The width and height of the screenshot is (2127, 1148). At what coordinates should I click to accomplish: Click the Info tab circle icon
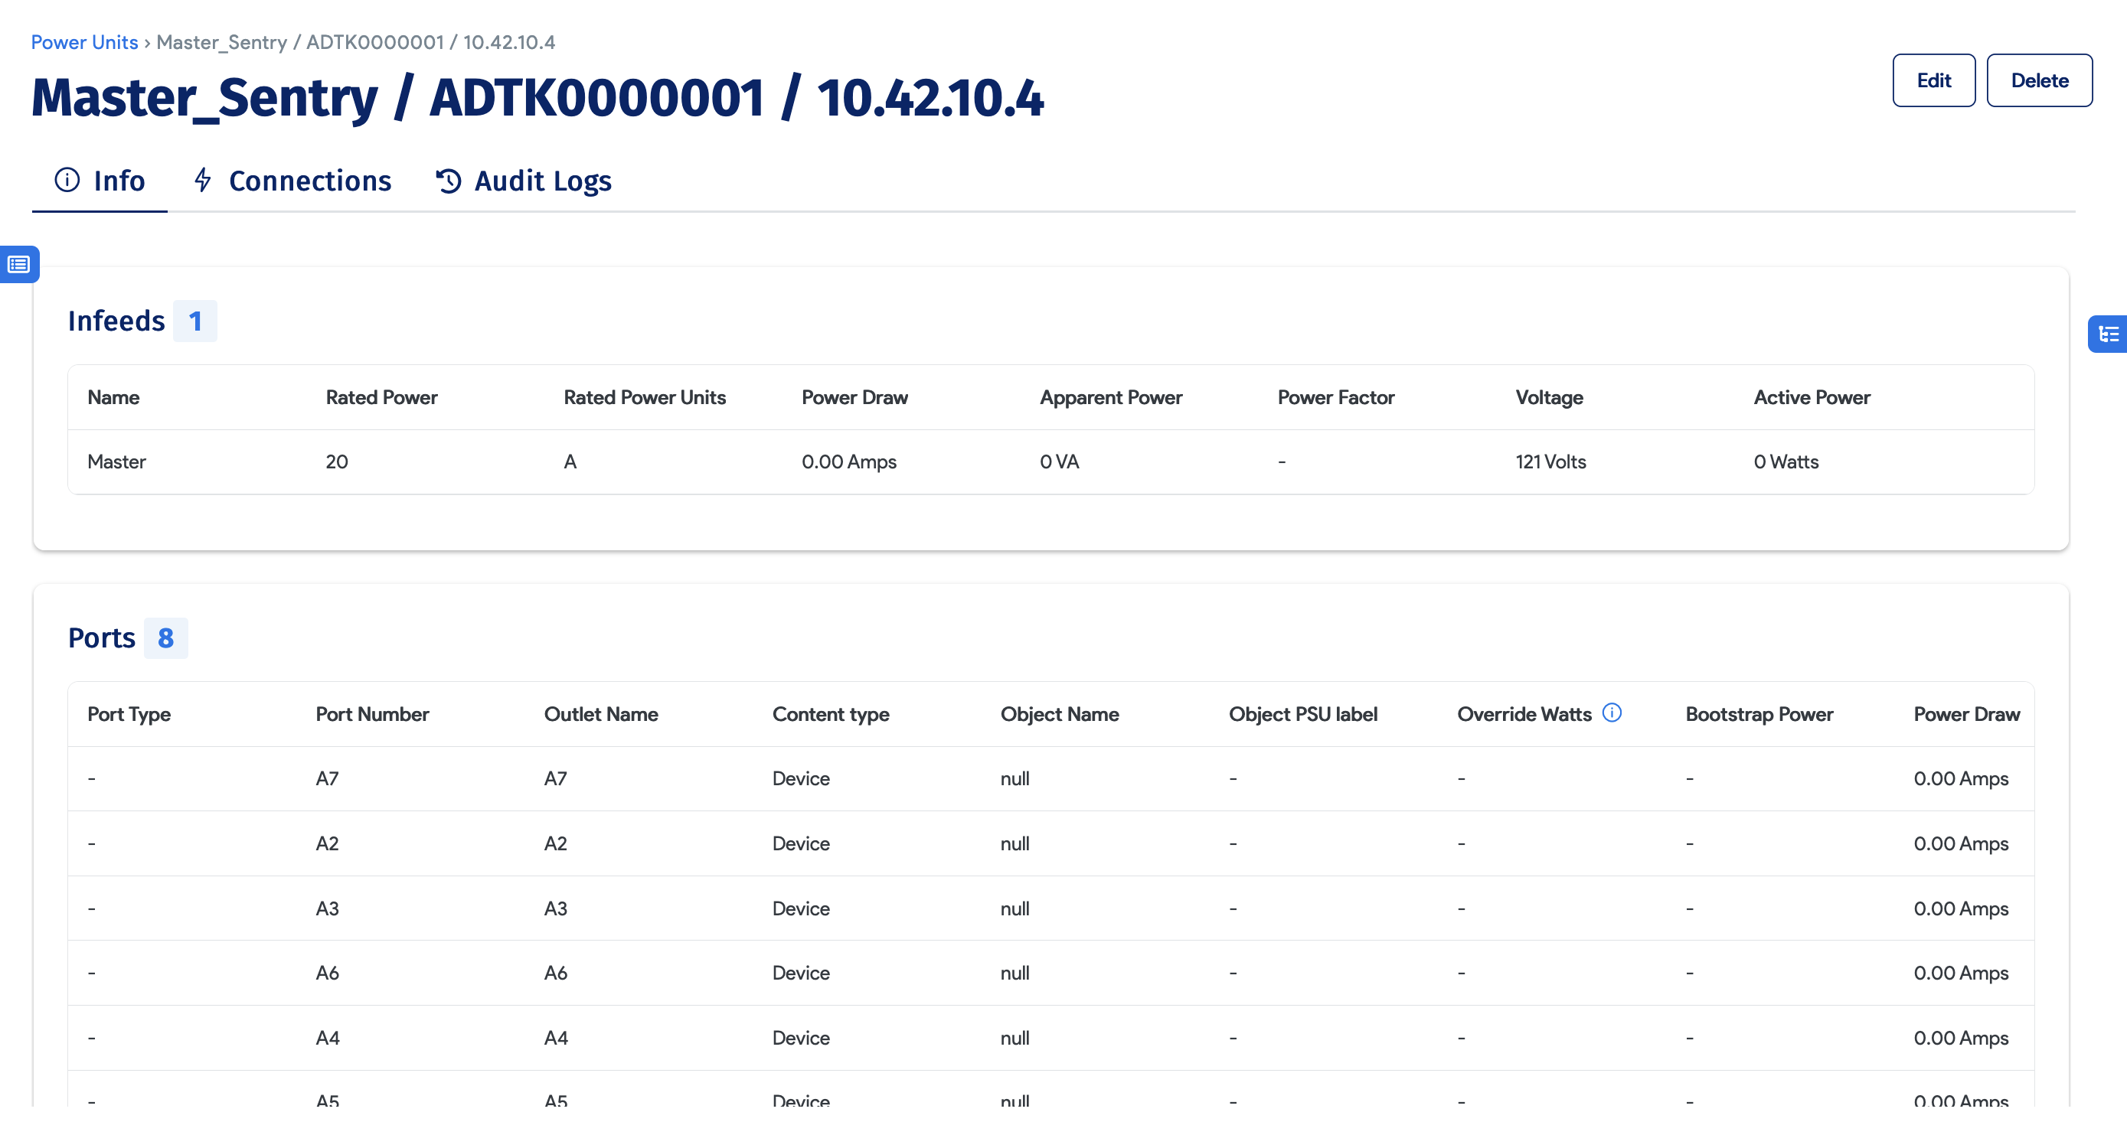(67, 180)
